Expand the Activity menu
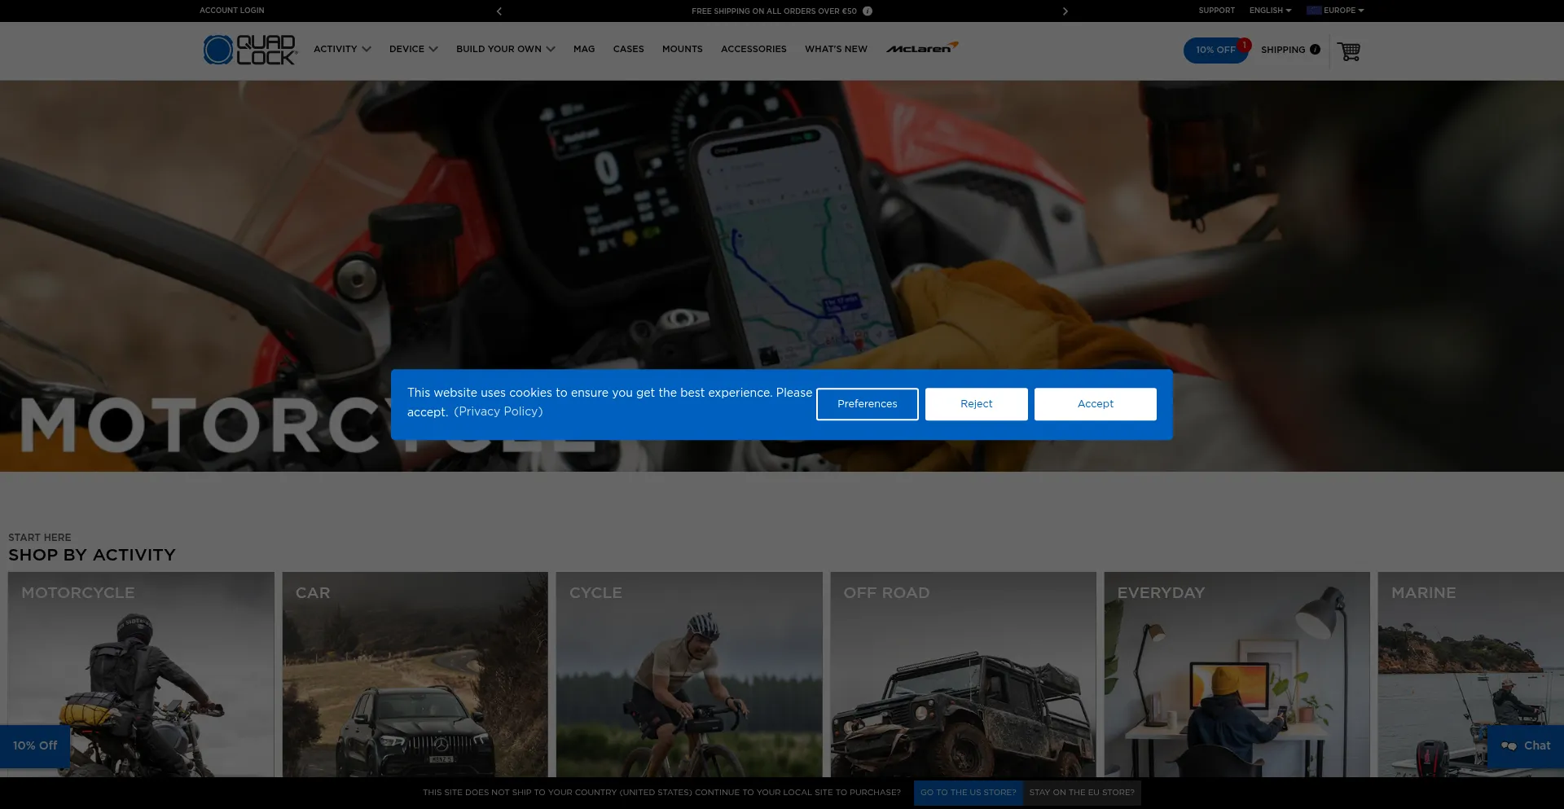 click(342, 49)
